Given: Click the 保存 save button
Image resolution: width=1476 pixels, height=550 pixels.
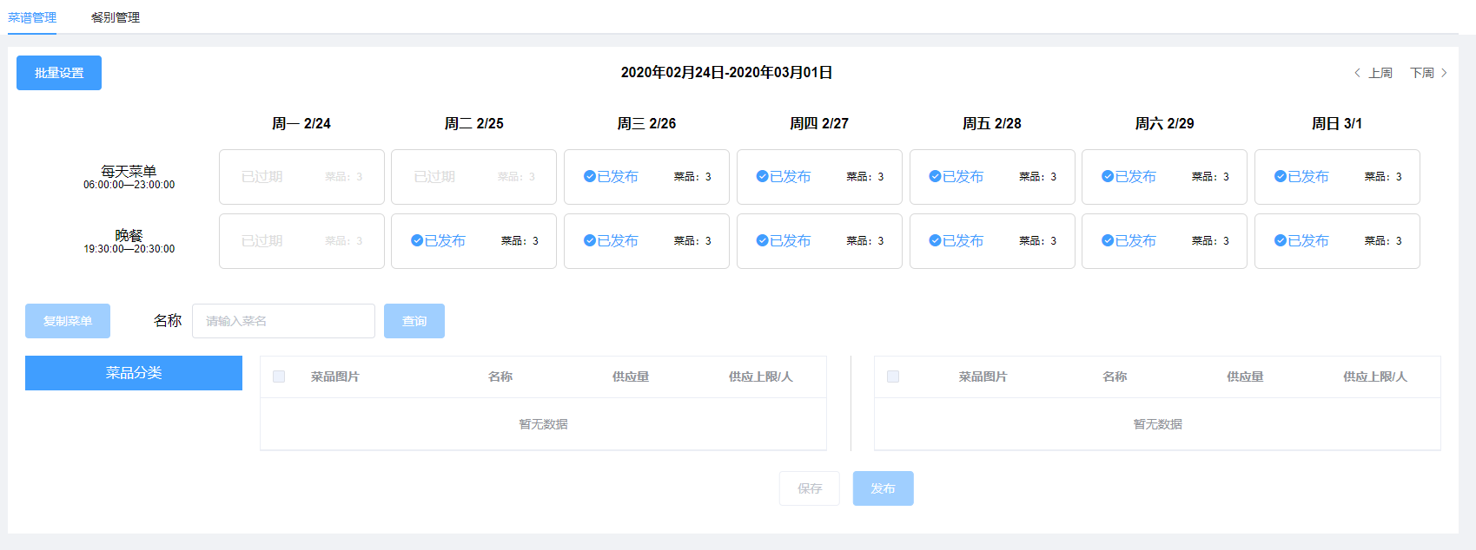Looking at the screenshot, I should coord(810,488).
